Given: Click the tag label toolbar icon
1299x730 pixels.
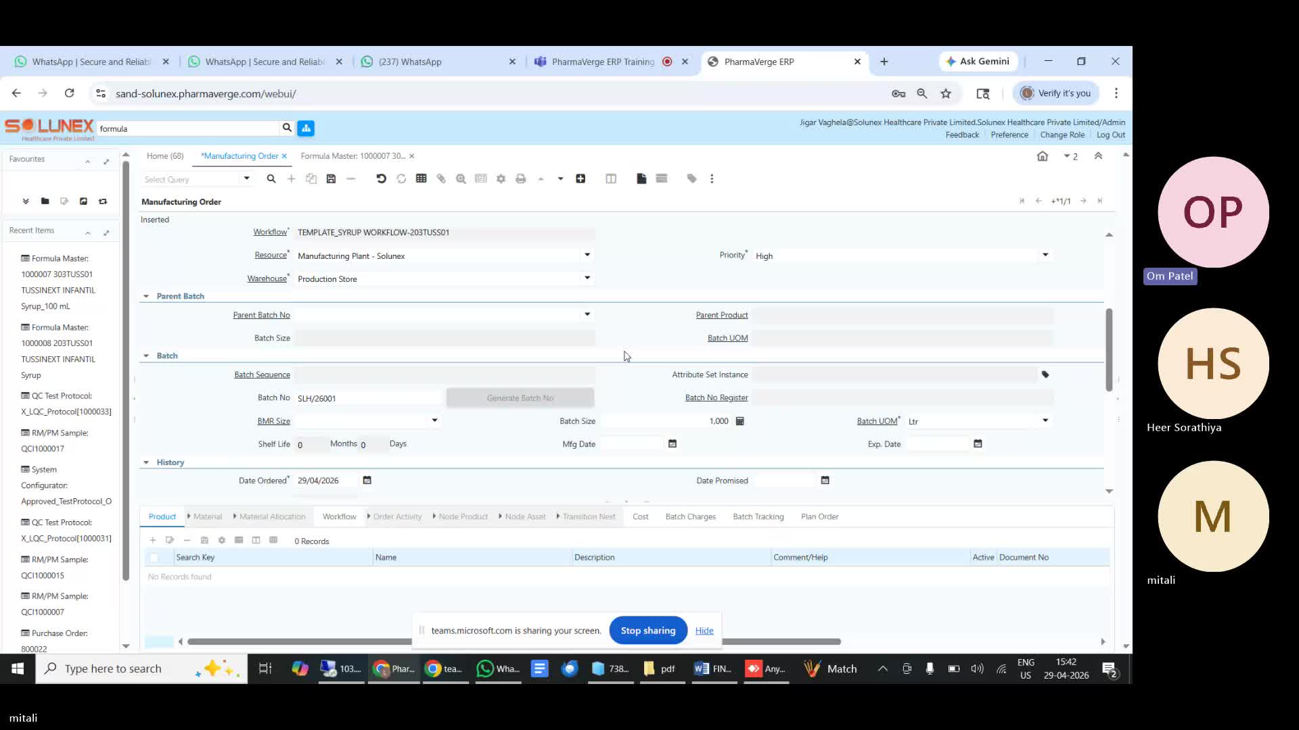Looking at the screenshot, I should [x=691, y=179].
